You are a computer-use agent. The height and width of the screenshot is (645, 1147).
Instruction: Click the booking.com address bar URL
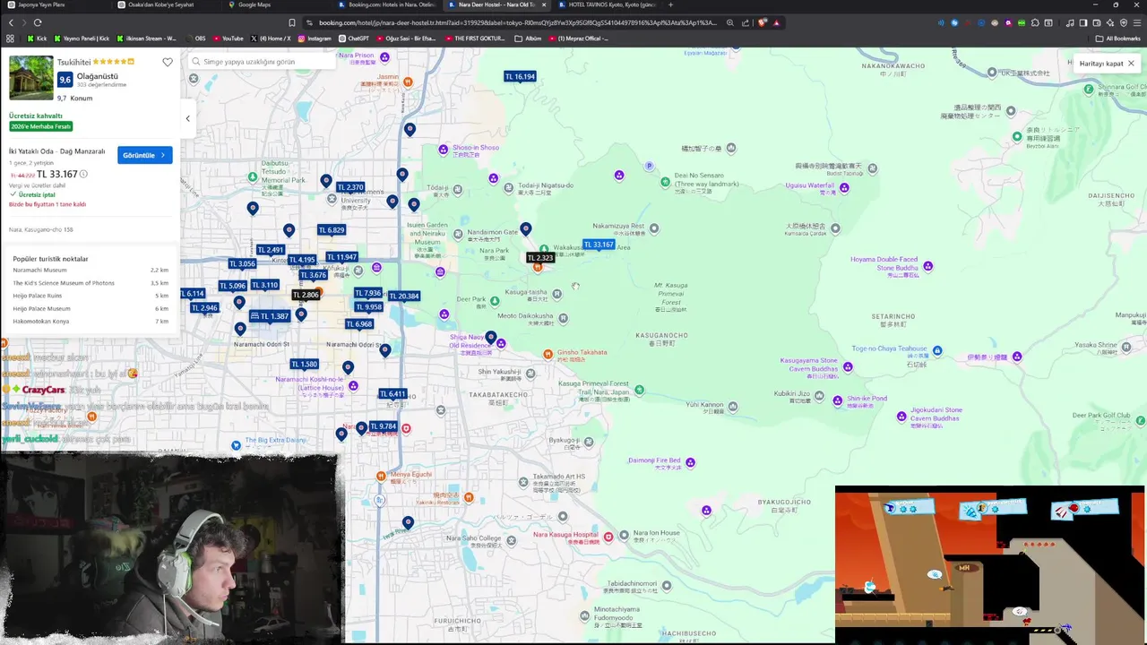(x=517, y=22)
